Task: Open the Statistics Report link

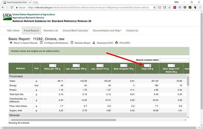Action: coord(82,43)
